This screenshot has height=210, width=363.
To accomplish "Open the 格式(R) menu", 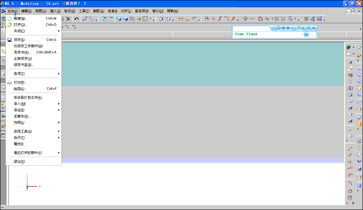I will (70, 11).
